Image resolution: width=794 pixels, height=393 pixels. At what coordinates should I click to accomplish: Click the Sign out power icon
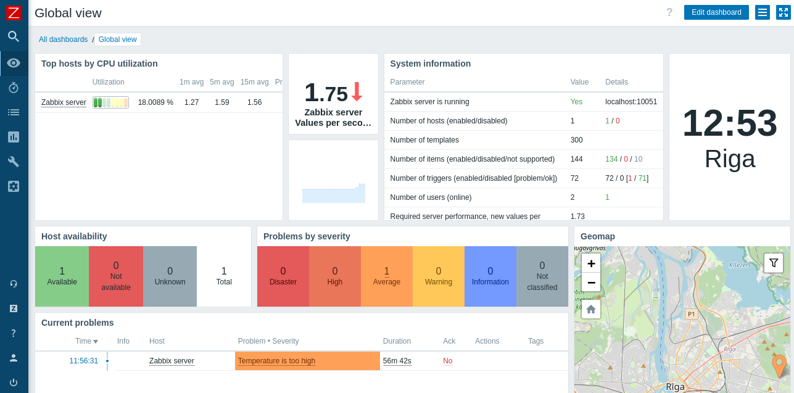(14, 383)
